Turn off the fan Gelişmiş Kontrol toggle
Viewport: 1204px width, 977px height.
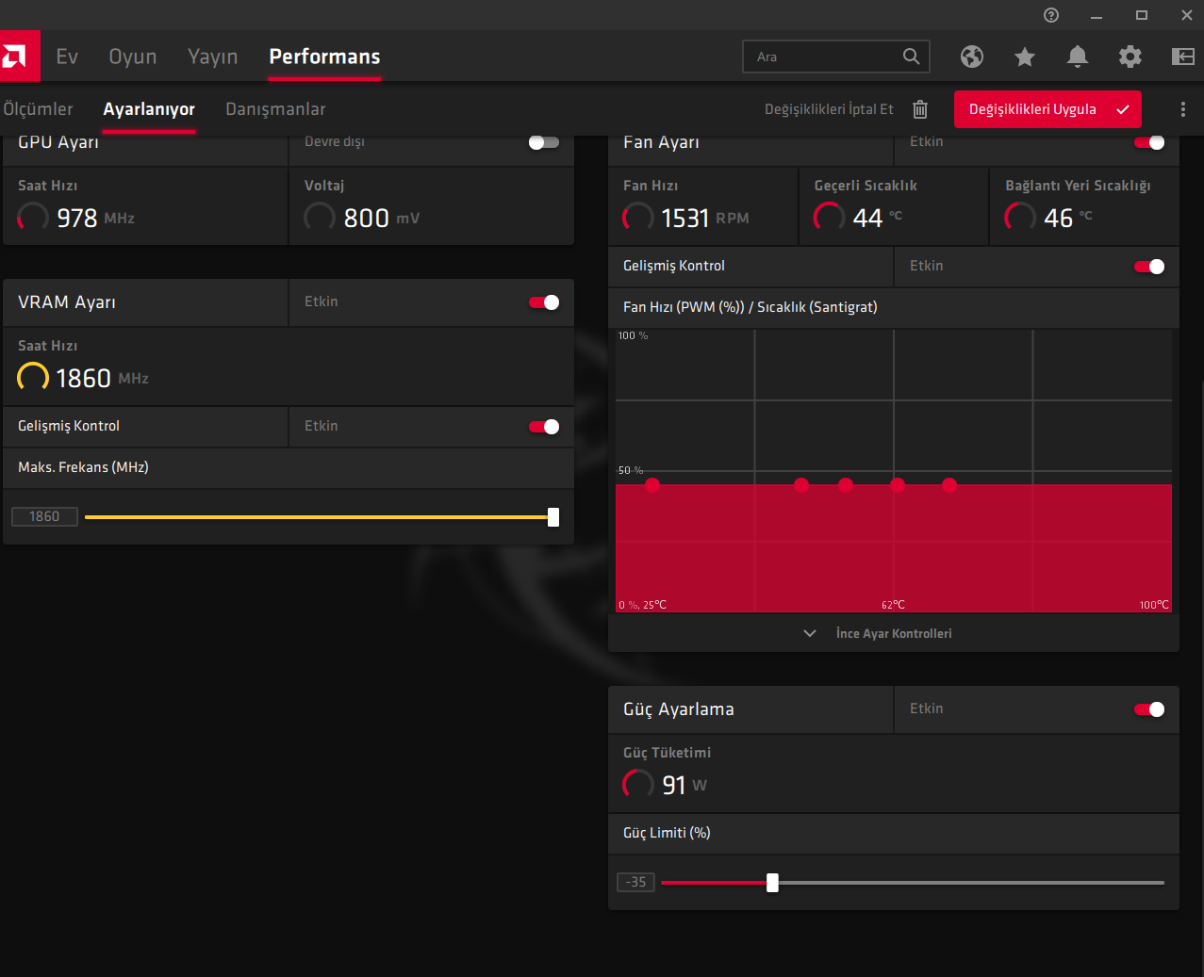pyautogui.click(x=1149, y=267)
